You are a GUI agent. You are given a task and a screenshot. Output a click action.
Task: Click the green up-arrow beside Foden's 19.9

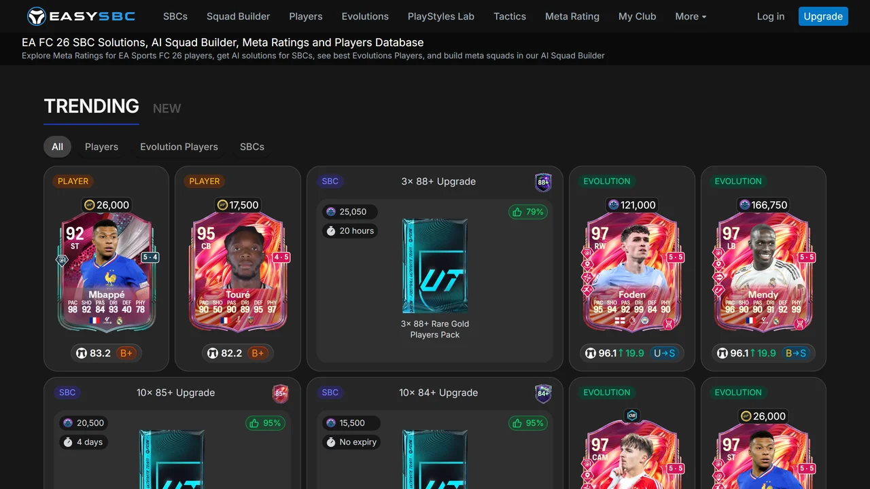tap(621, 353)
